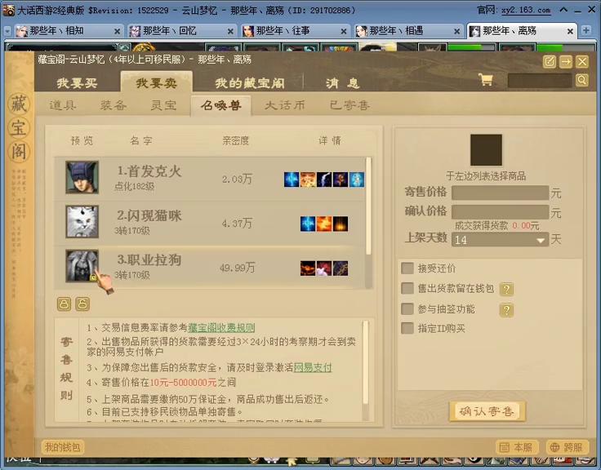Screen dimensions: 601x470
Task: Check the 售出货款留在钱包 option
Action: tap(407, 288)
